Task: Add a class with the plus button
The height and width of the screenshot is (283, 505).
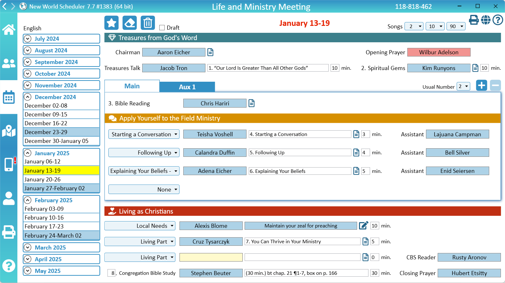Action: tap(482, 85)
